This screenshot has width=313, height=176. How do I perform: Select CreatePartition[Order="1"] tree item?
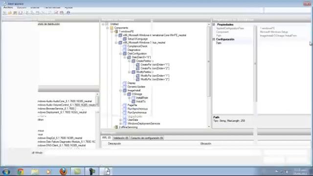(x=155, y=65)
